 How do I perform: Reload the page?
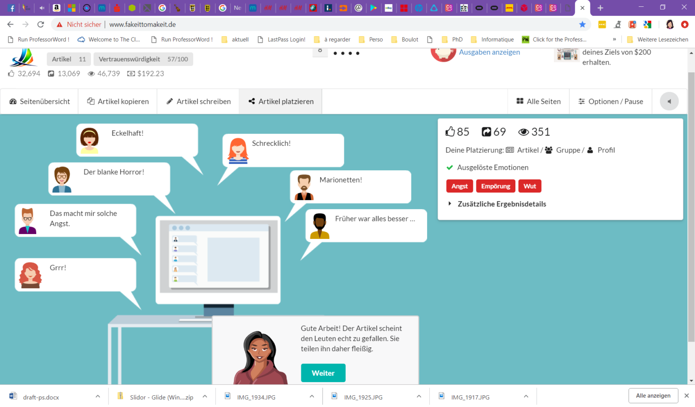click(x=41, y=24)
